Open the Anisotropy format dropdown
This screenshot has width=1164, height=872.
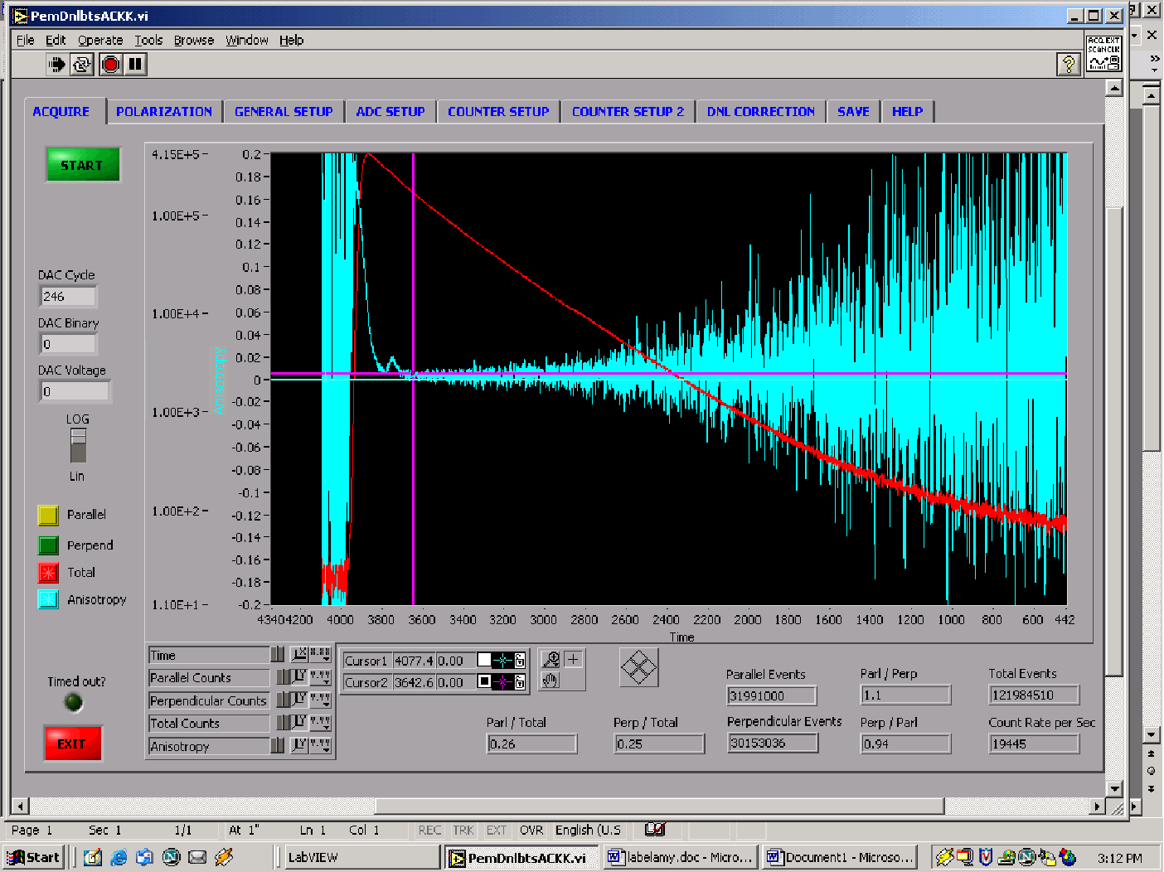[x=320, y=745]
